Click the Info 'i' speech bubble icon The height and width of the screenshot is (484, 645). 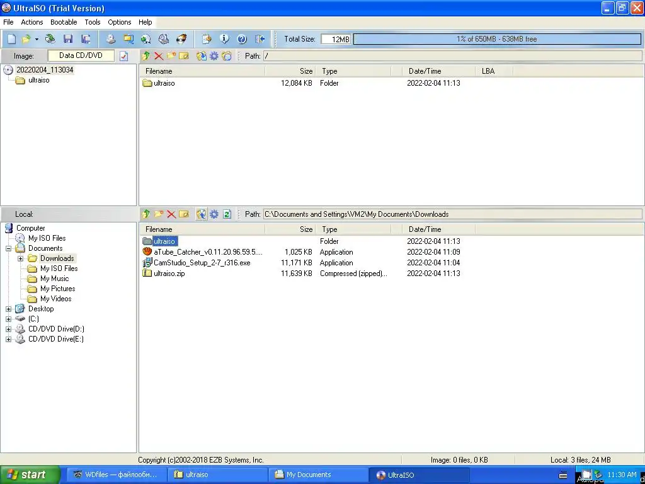224,39
